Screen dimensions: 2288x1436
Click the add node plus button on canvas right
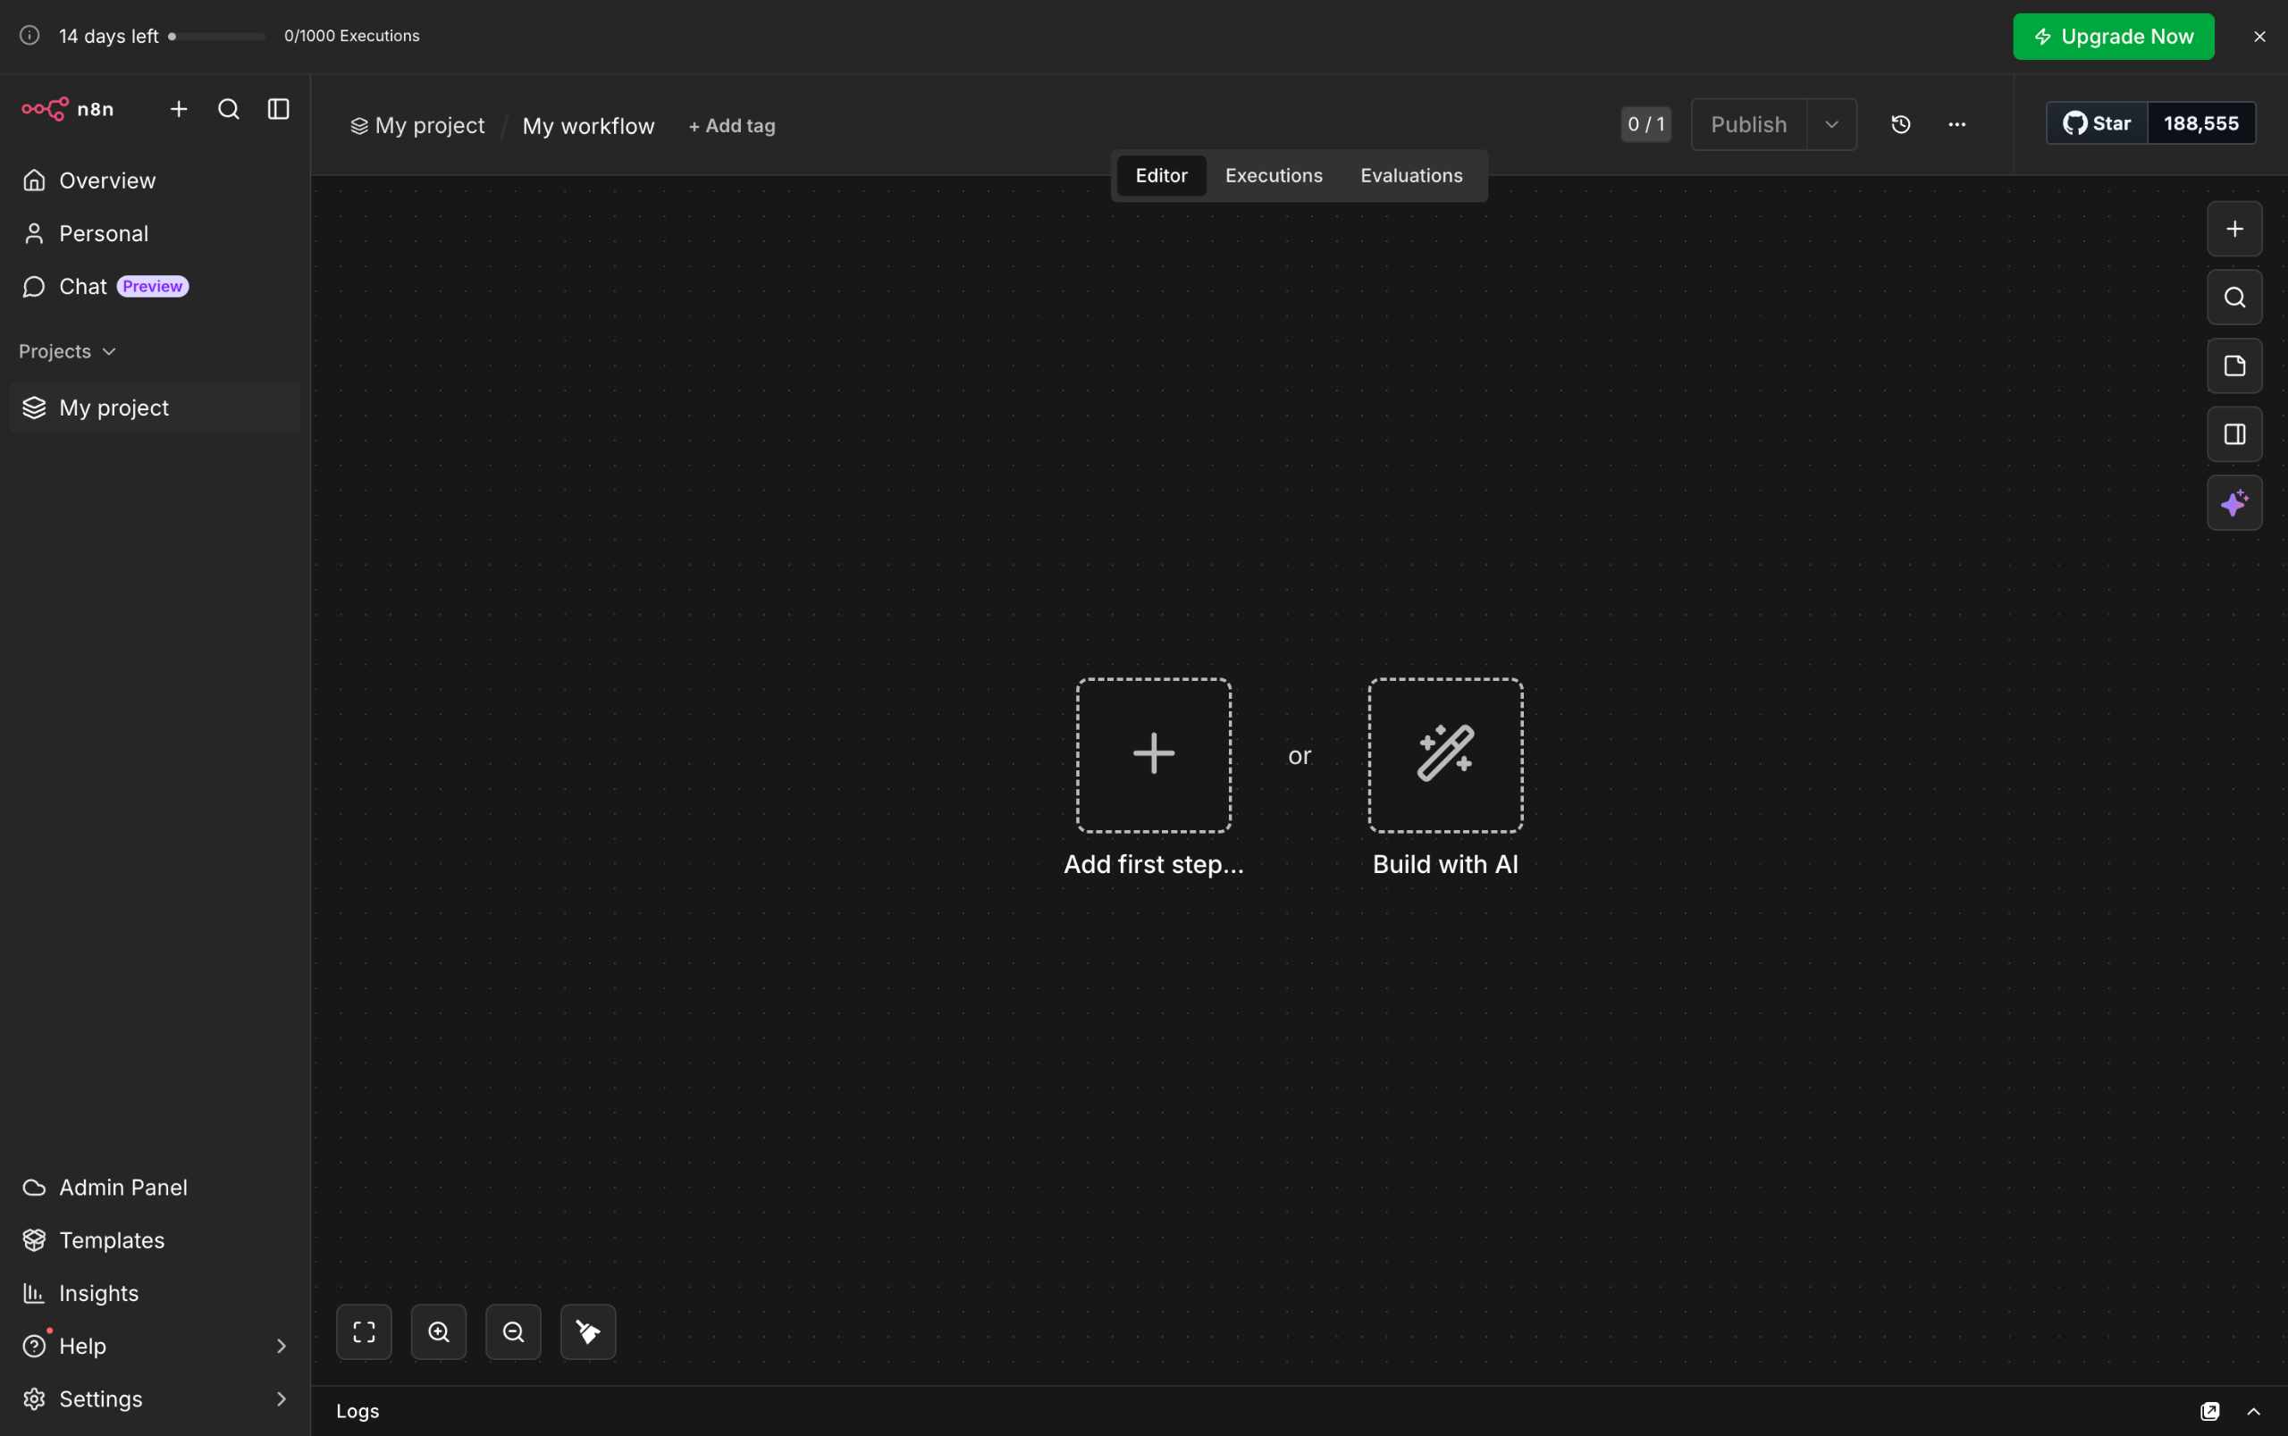pyautogui.click(x=2234, y=229)
